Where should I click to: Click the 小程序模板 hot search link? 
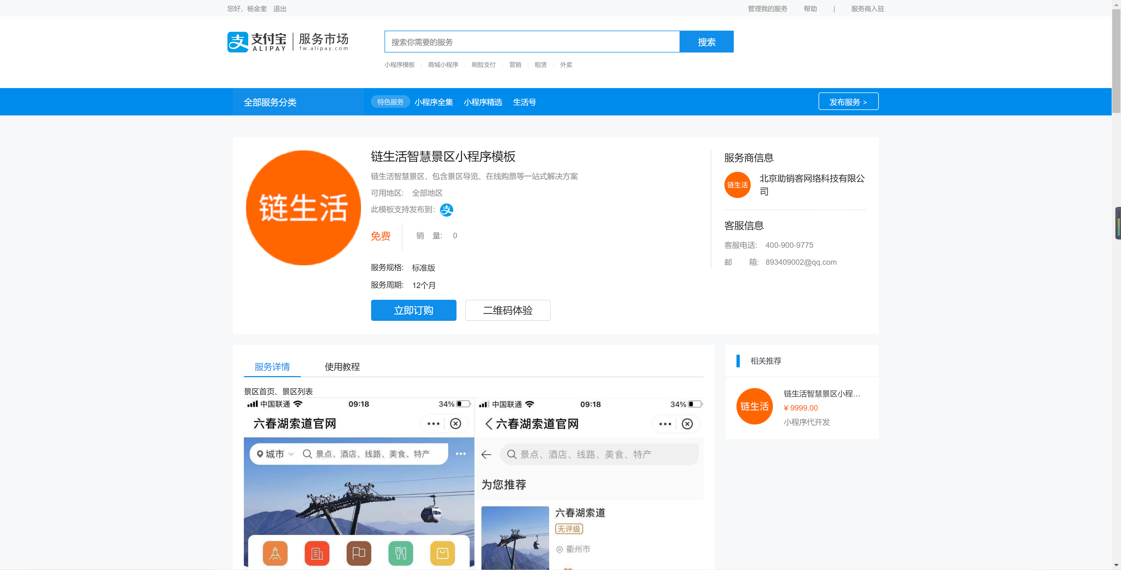pos(399,65)
